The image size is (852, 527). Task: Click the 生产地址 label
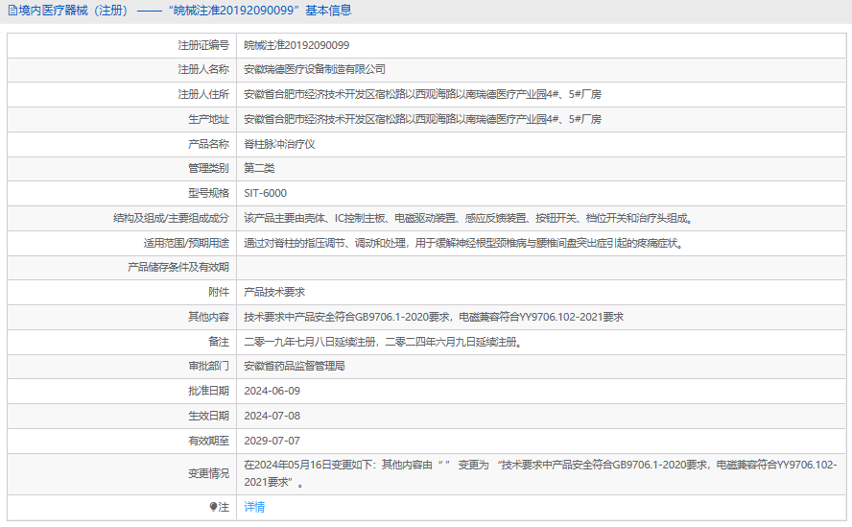click(x=208, y=119)
